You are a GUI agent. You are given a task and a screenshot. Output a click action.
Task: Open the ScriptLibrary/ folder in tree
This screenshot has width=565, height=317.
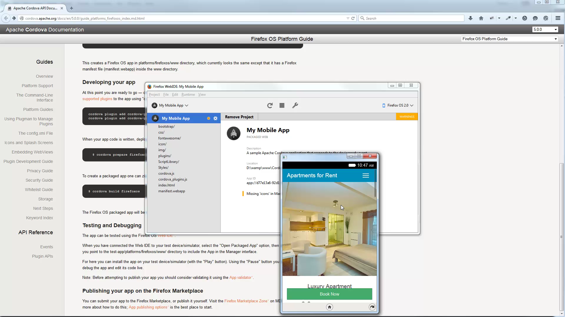pos(169,162)
